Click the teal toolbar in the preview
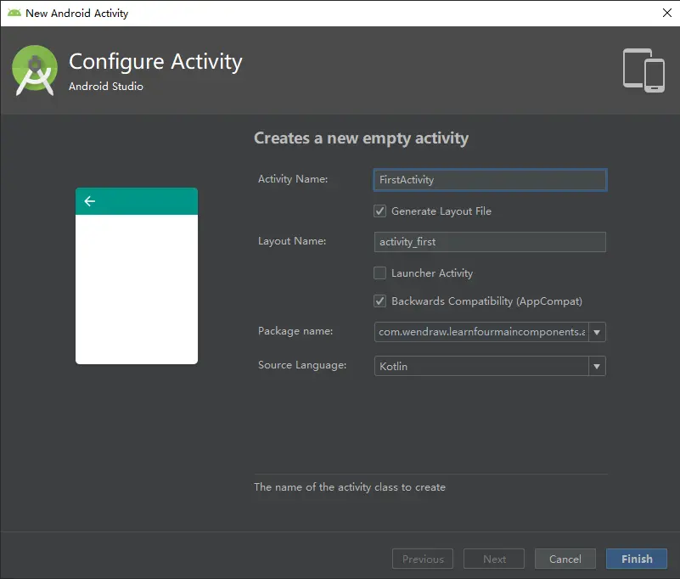 click(x=136, y=201)
